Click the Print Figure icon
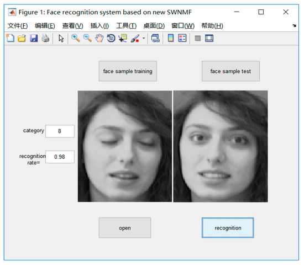304x267 pixels. pos(45,38)
